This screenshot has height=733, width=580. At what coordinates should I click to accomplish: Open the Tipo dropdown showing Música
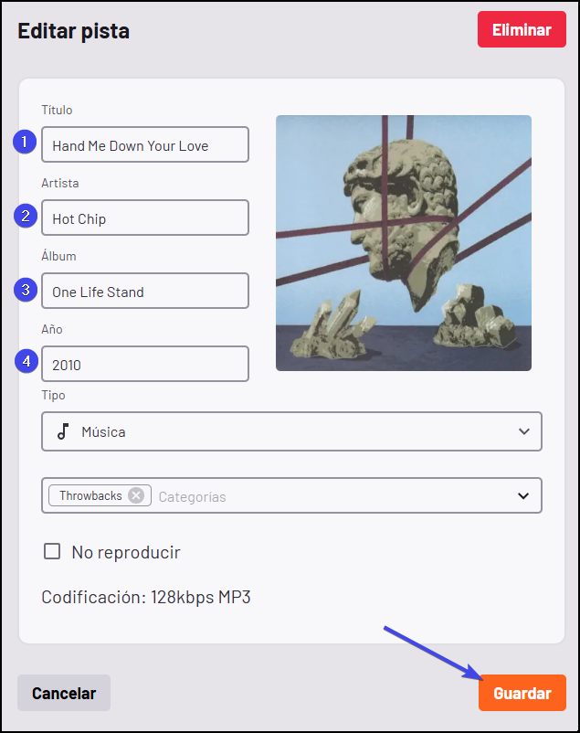[x=291, y=431]
